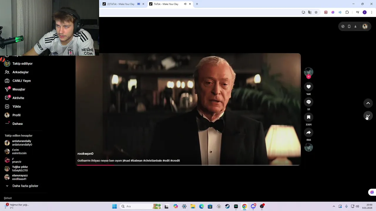Viewport: 376px width, 211px height.
Task: Show hidden system tray icons
Action: pyautogui.click(x=334, y=206)
